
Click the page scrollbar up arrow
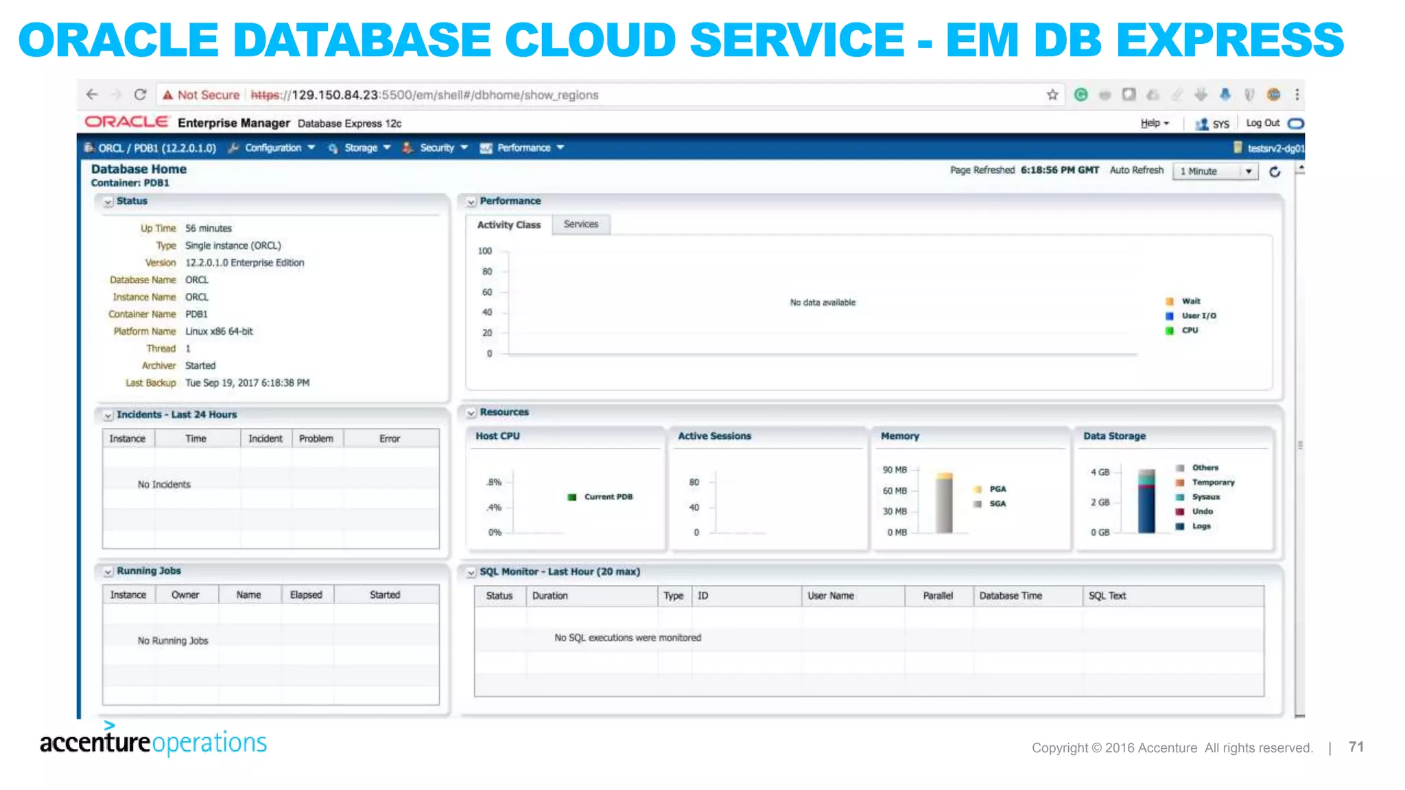point(1299,169)
